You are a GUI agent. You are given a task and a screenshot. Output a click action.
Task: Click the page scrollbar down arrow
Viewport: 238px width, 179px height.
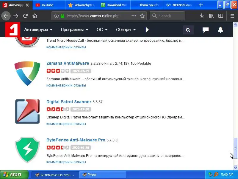(x=235, y=168)
